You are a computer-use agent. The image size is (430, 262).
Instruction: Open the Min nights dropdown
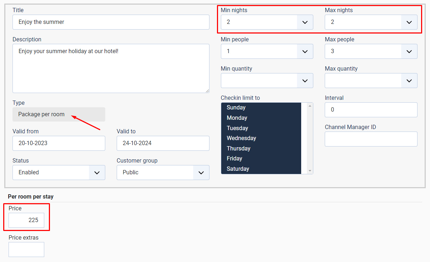click(267, 22)
